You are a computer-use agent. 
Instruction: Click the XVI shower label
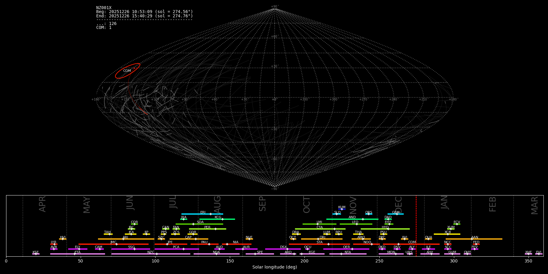coord(404,237)
